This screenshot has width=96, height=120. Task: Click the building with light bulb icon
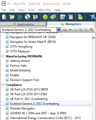click(63, 17)
